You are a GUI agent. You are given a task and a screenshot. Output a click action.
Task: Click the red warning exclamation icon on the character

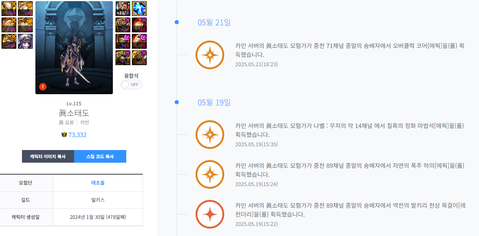click(x=43, y=87)
